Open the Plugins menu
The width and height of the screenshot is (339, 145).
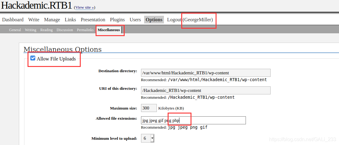(x=118, y=20)
